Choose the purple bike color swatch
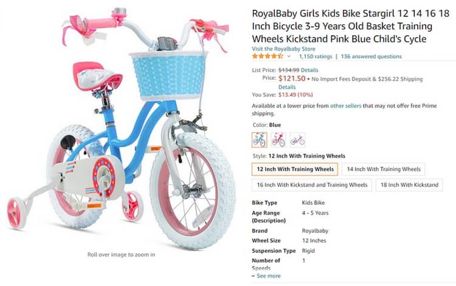456x286 pixels. 297,140
